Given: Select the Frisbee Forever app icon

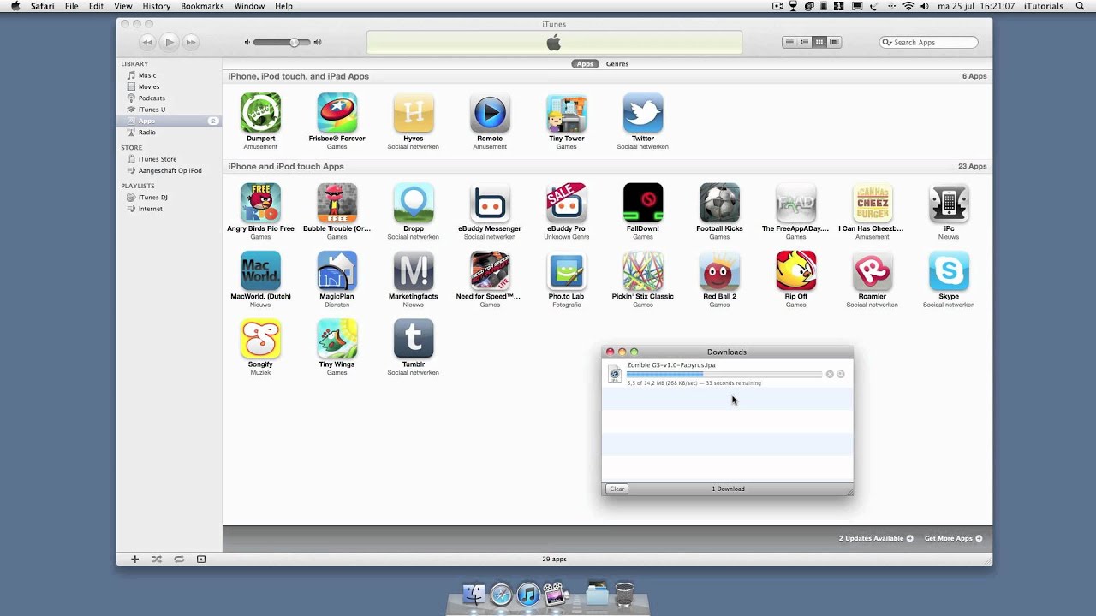Looking at the screenshot, I should [337, 113].
